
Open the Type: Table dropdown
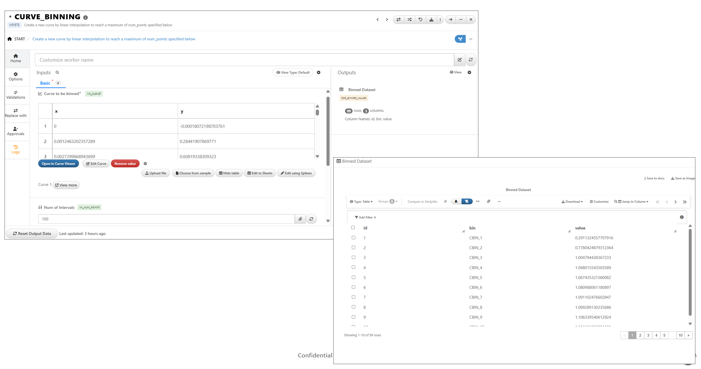tap(361, 202)
